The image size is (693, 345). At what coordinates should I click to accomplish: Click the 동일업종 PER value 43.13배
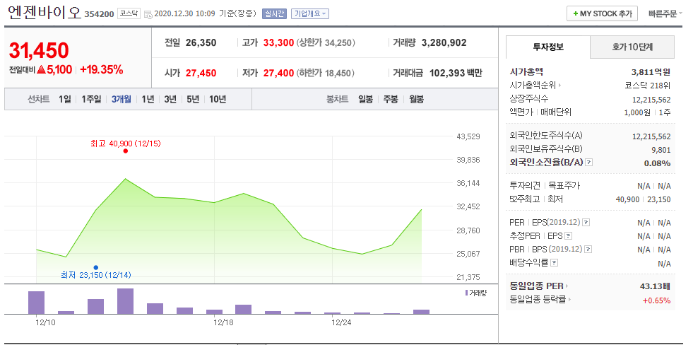pyautogui.click(x=656, y=286)
